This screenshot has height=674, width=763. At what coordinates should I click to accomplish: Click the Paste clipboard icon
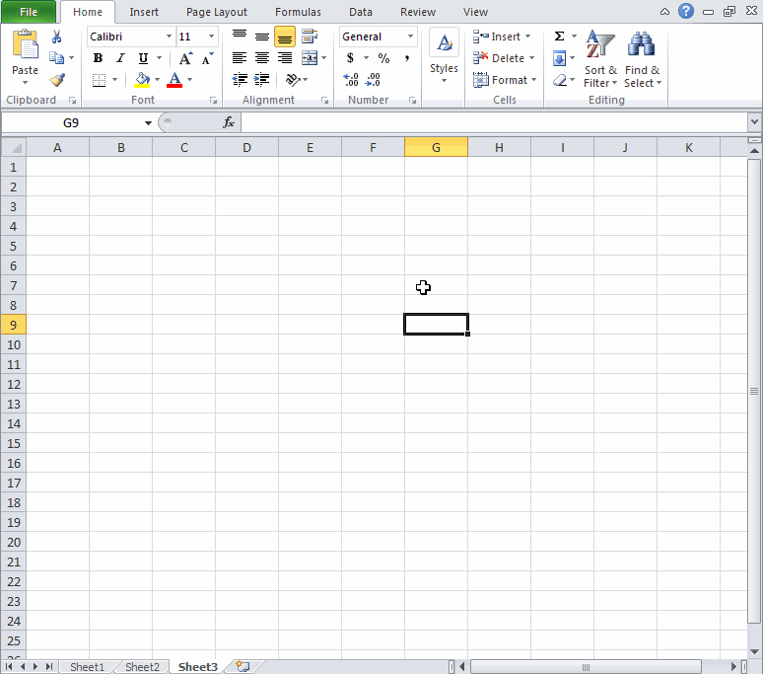click(25, 44)
